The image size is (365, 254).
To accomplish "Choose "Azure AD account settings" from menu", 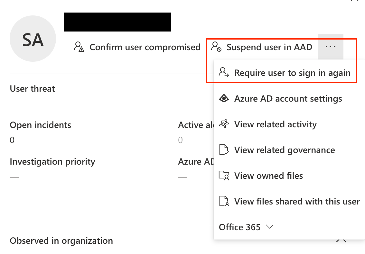I will coord(288,98).
